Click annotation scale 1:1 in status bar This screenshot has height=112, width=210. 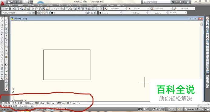[172, 109]
